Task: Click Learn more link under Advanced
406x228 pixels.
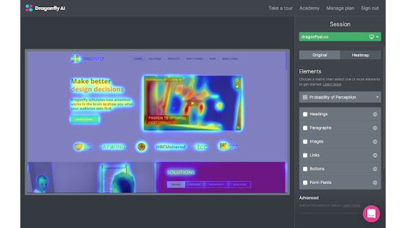Action: tap(351, 206)
